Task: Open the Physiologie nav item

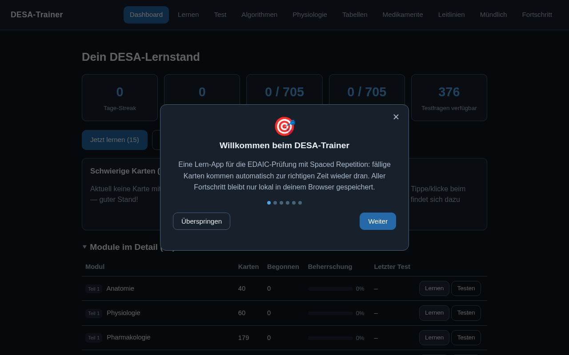Action: click(310, 15)
